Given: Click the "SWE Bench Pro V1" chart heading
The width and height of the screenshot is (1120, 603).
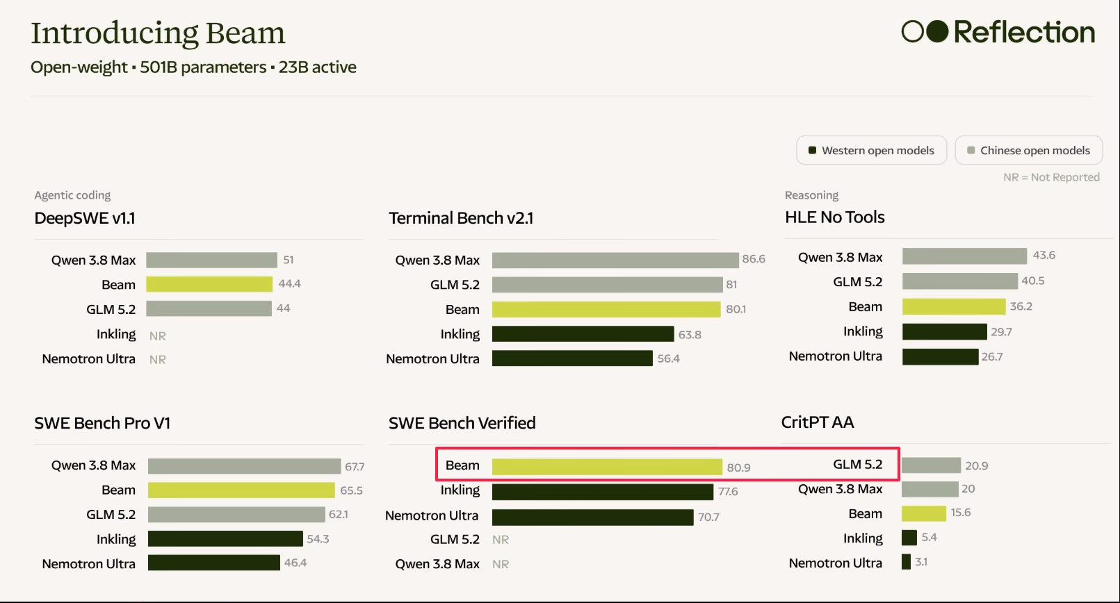Looking at the screenshot, I should click(x=102, y=423).
